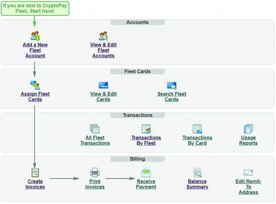Click the Edit Remit-To Address icon
The image size is (276, 204).
click(x=248, y=172)
